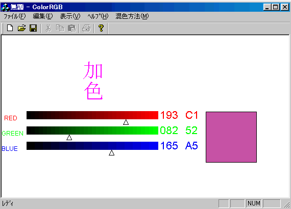The height and width of the screenshot is (209, 291).
Task: Click the Cut scissors icon
Action: (48, 28)
